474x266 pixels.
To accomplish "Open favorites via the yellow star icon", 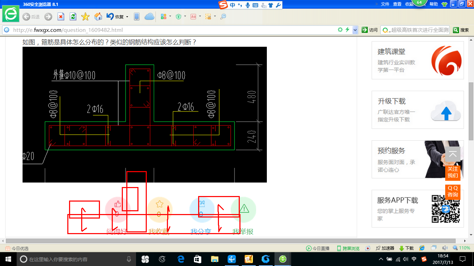I will pyautogui.click(x=85, y=17).
